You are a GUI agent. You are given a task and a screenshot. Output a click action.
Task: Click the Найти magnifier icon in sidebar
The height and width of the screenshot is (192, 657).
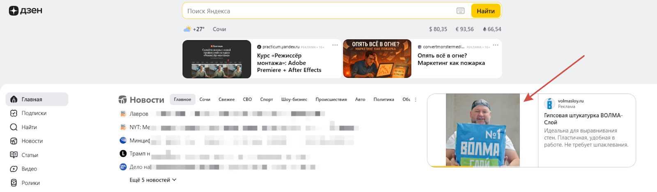pos(14,127)
